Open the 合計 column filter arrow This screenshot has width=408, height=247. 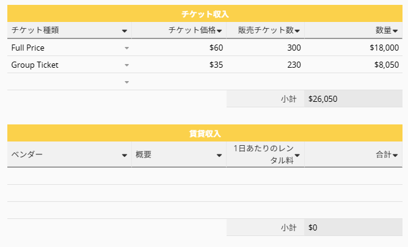(395, 156)
